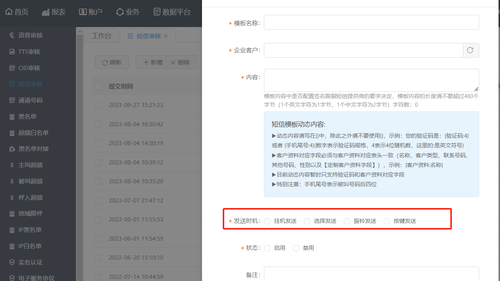Toggle the select-all checkbox beside 提交时间

[x=98, y=87]
